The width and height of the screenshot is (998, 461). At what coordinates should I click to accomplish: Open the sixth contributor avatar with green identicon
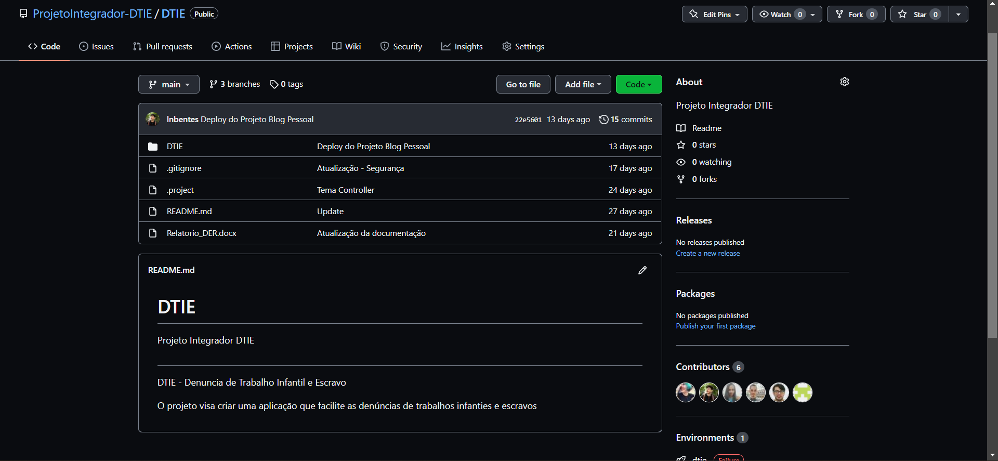(803, 392)
